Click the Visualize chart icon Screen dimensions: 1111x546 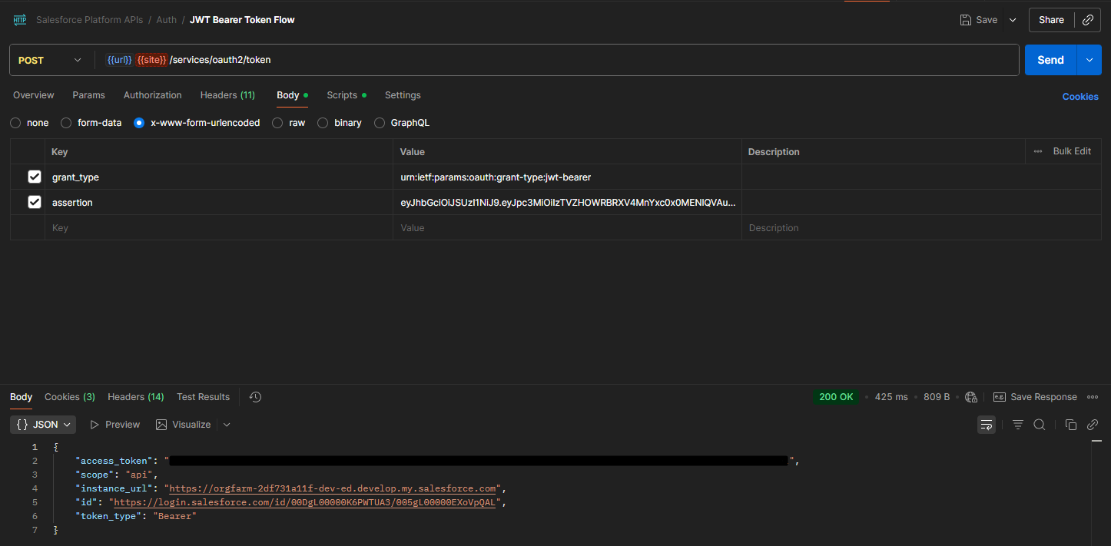(161, 425)
